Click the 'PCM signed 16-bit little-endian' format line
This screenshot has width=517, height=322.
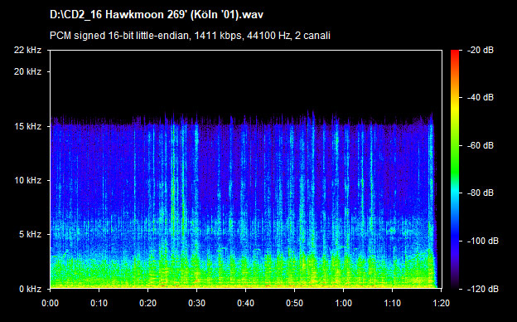(190, 36)
